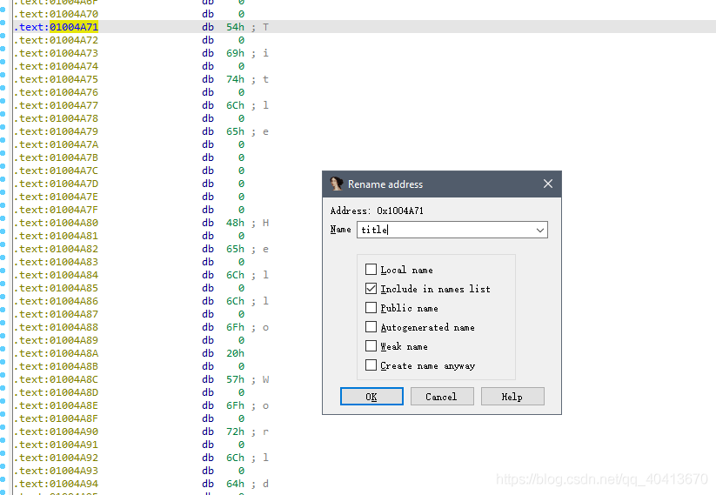
Task: Enable the Local name checkbox
Action: pos(371,270)
